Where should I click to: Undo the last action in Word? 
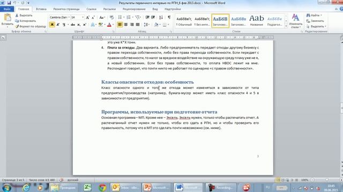(x=15, y=3)
